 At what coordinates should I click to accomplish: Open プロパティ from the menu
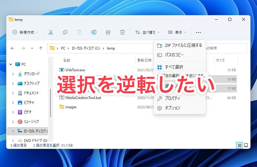(x=180, y=98)
